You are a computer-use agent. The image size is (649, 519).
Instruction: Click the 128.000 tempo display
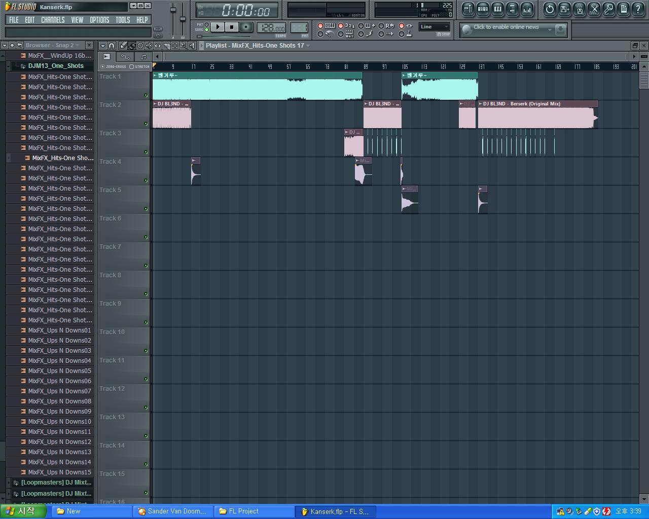point(271,28)
